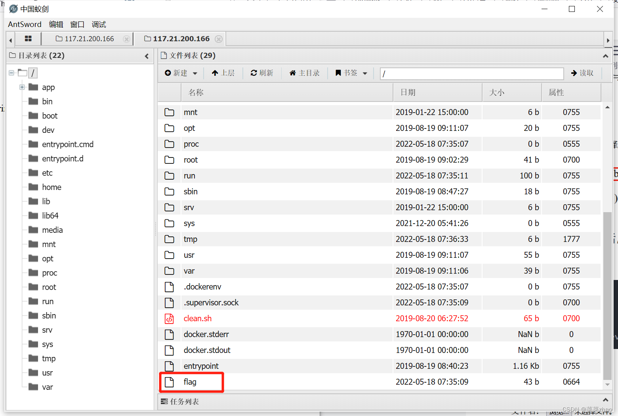Click the sbin folder icon in file list

[169, 192]
